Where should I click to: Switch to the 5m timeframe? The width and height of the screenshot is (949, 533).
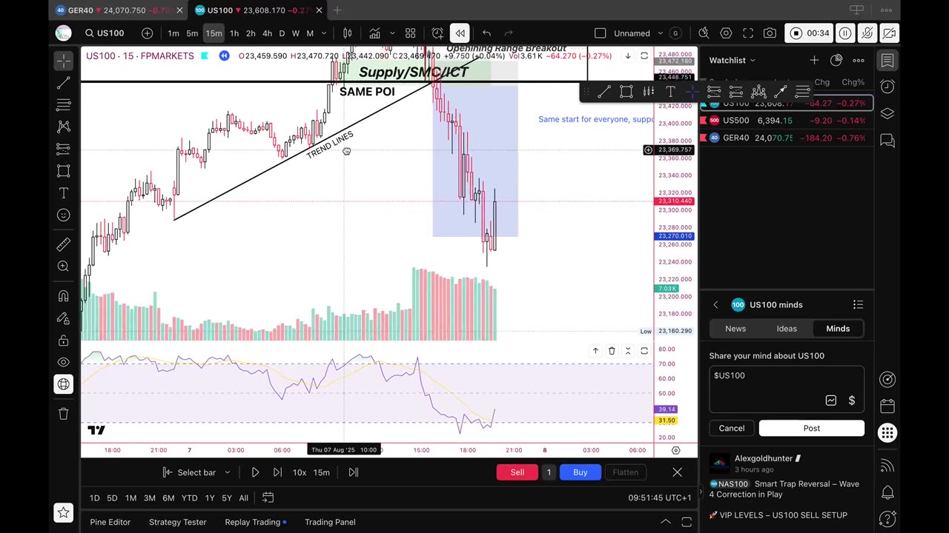tap(192, 33)
